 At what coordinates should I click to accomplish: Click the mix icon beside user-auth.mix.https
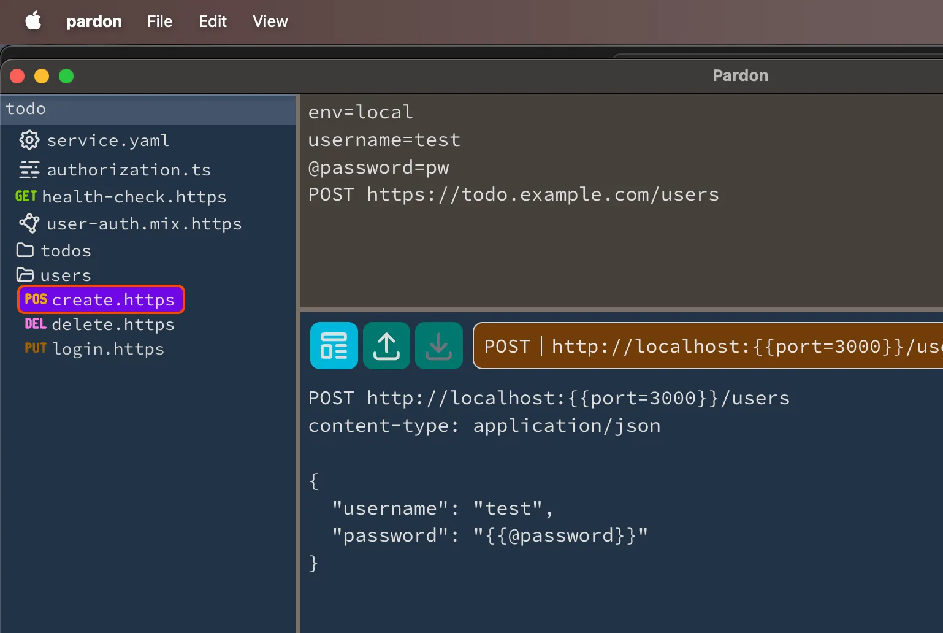[x=29, y=223]
